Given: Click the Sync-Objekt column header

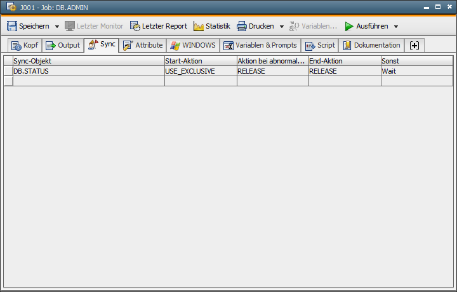Looking at the screenshot, I should coord(88,60).
